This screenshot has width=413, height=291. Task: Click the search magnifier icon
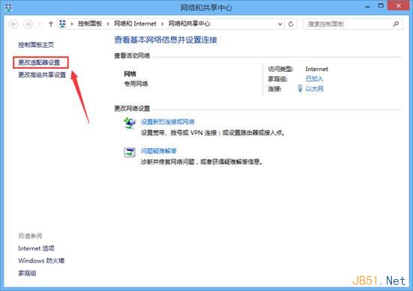tap(396, 24)
